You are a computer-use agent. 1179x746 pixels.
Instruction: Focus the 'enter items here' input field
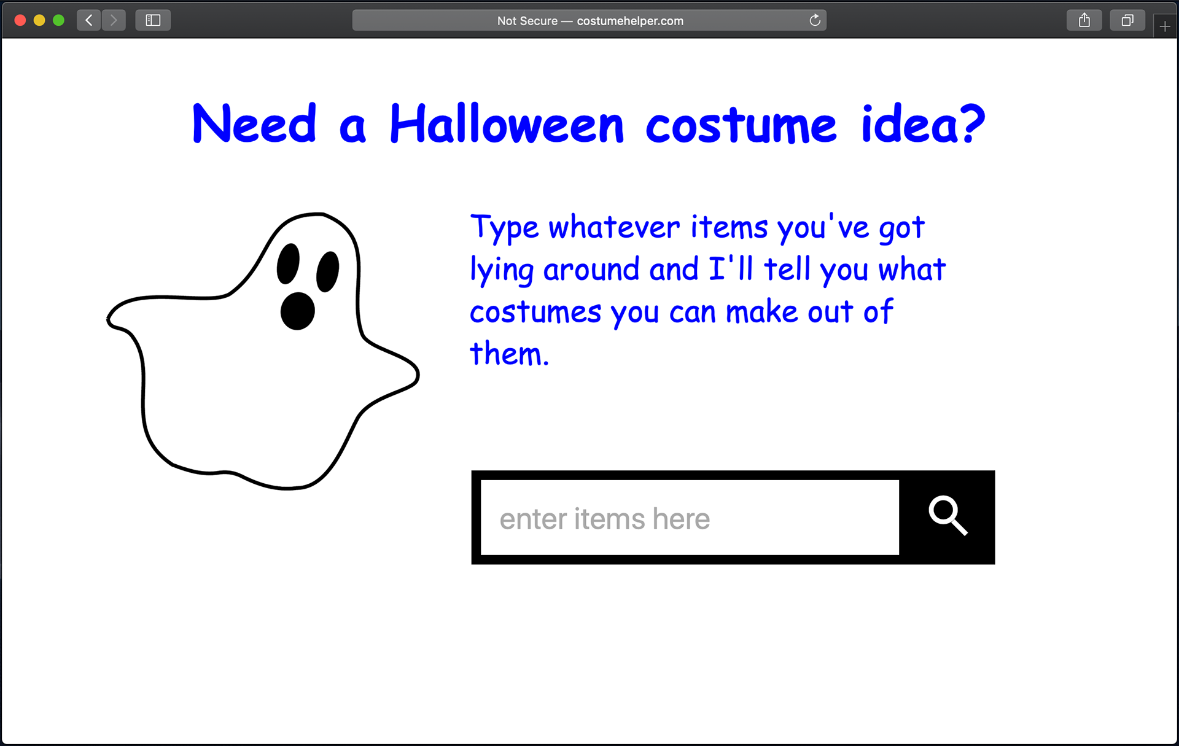tap(690, 518)
